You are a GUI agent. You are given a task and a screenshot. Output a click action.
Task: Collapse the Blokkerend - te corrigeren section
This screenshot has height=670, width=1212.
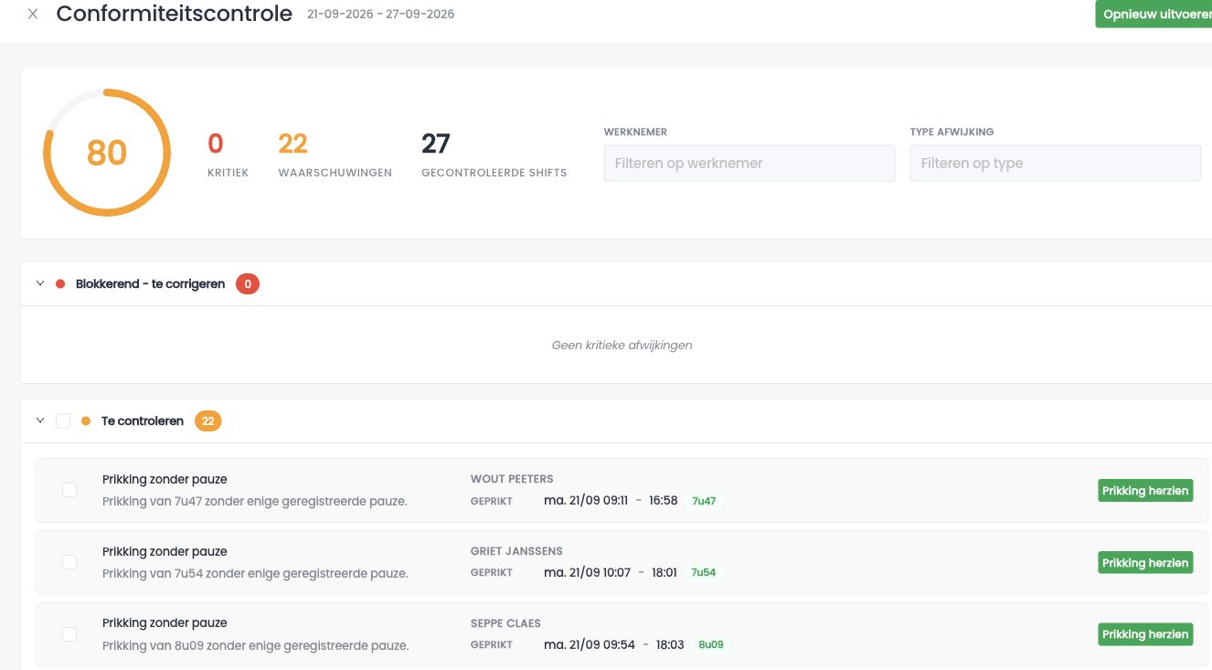pos(40,284)
